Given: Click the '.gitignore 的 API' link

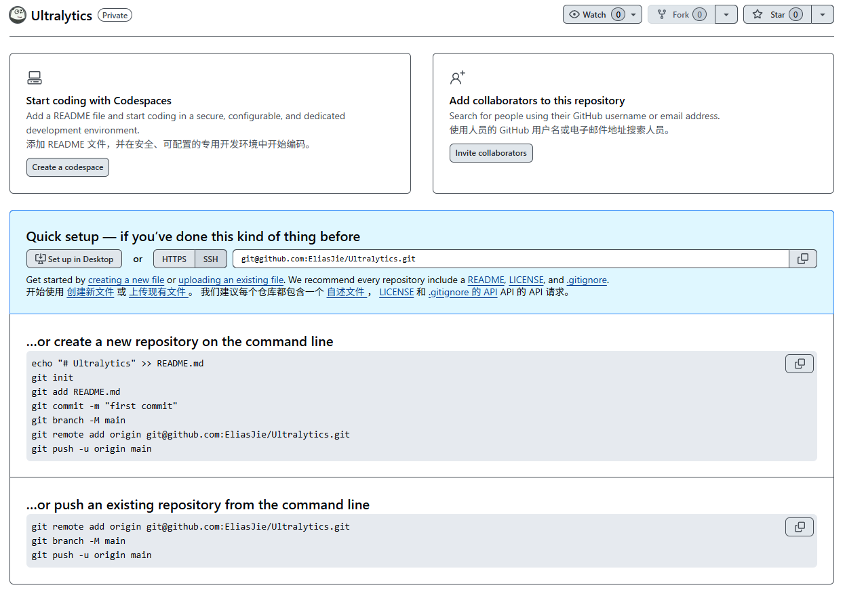Looking at the screenshot, I should point(463,293).
